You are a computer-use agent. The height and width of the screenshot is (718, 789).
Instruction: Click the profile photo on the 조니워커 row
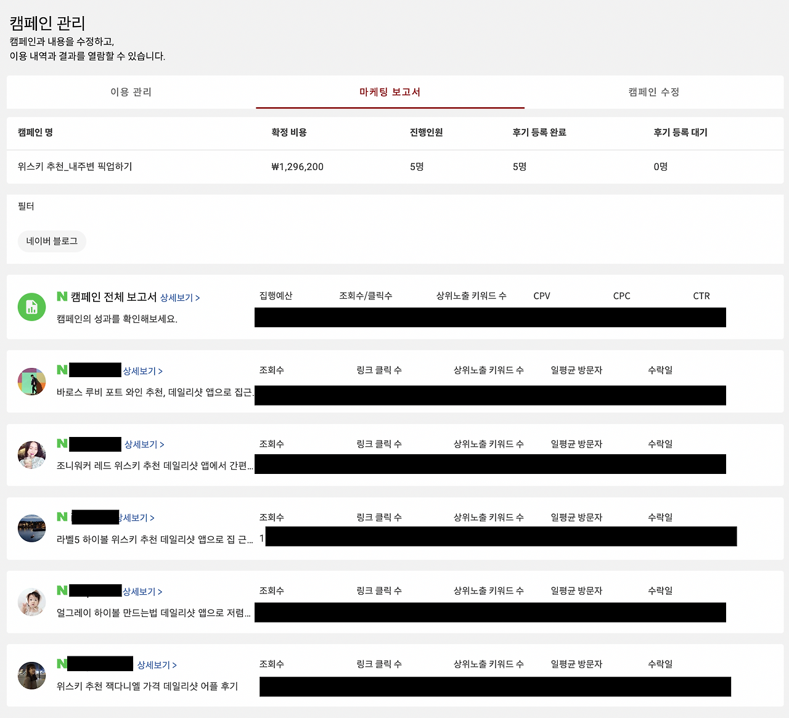click(x=31, y=454)
